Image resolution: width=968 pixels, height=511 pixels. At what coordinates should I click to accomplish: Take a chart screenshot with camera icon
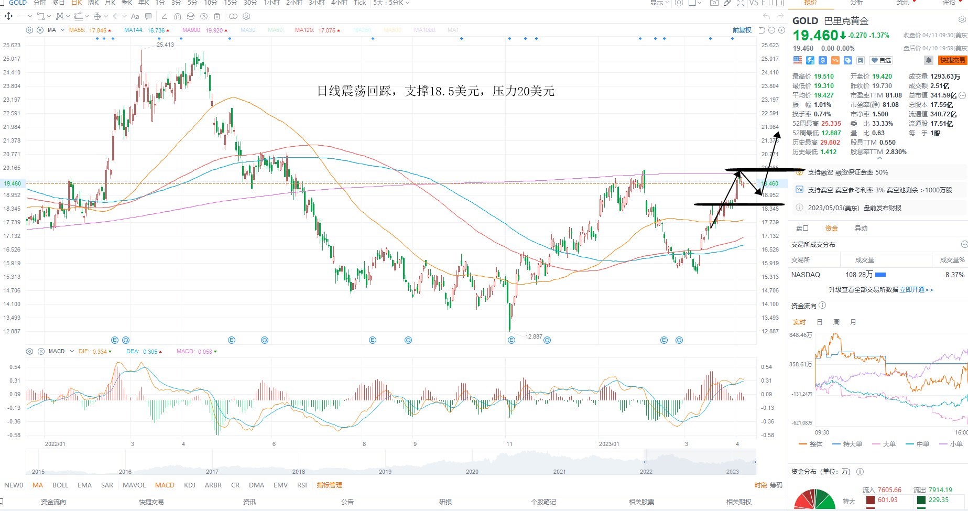click(714, 3)
